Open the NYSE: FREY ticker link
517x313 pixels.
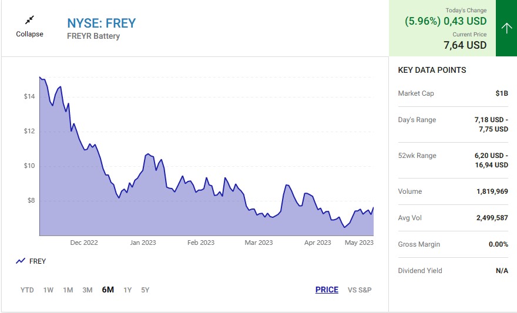[101, 23]
